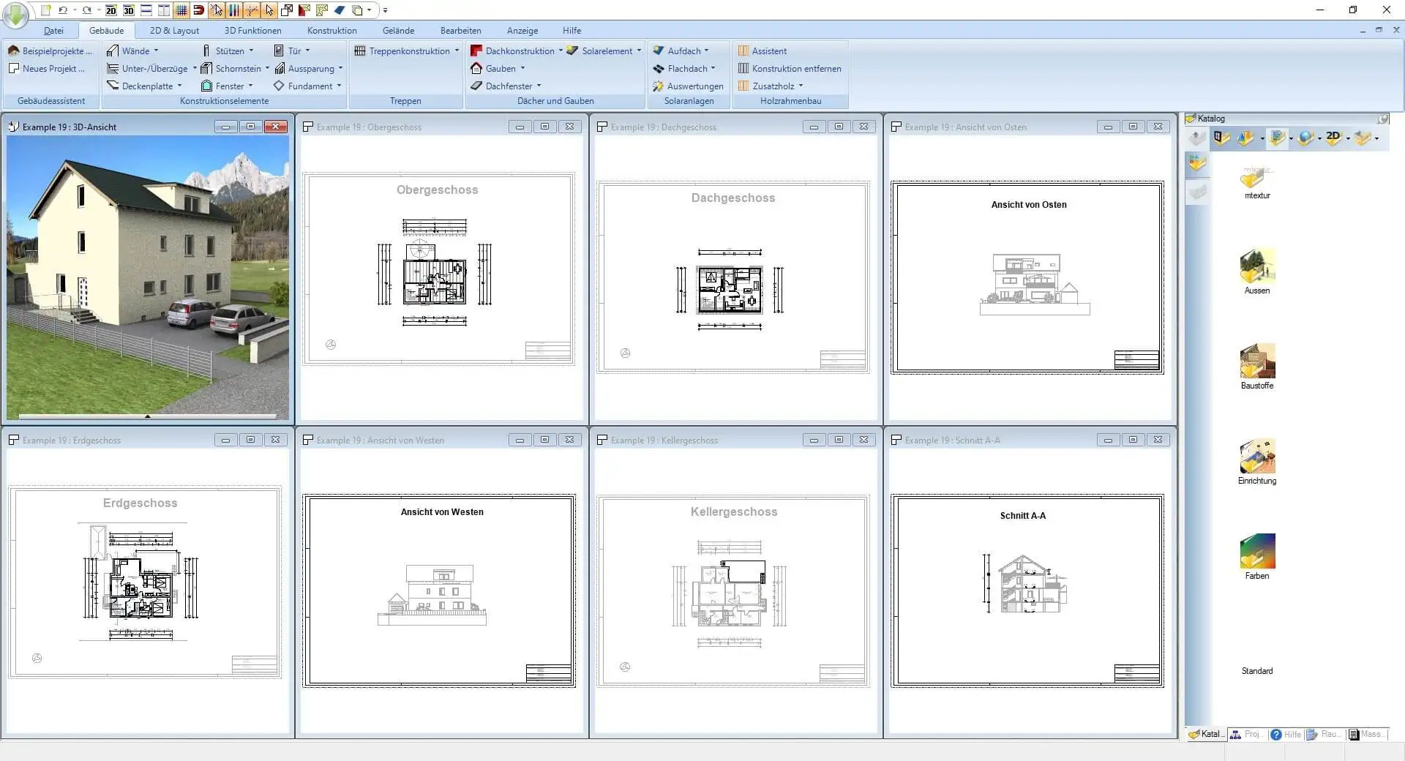1405x761 pixels.
Task: Expand the Fenster dropdown arrow
Action: (250, 86)
